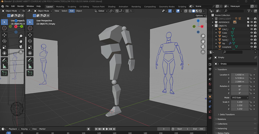Choose the Measure tool in main viewport toolbar
This screenshot has width=259, height=134.
(30, 67)
